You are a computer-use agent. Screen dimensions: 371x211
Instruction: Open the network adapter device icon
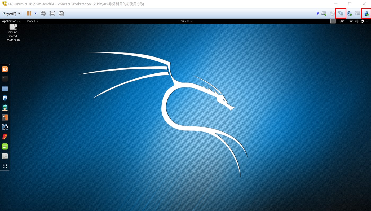[341, 13]
